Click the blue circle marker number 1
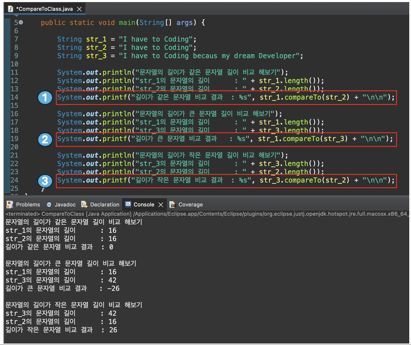411x345 pixels. pos(45,98)
